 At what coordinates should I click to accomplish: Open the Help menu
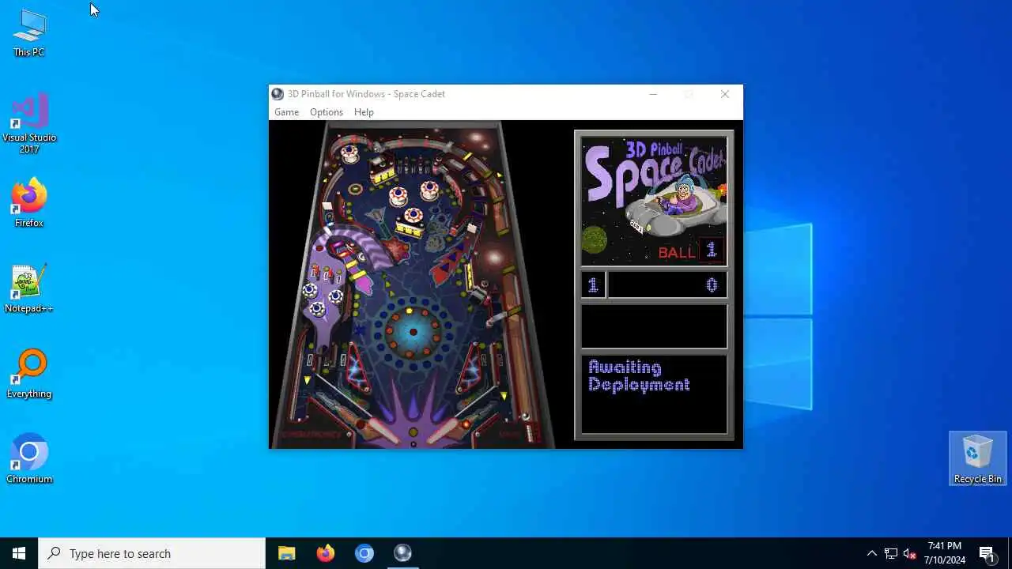click(x=364, y=112)
